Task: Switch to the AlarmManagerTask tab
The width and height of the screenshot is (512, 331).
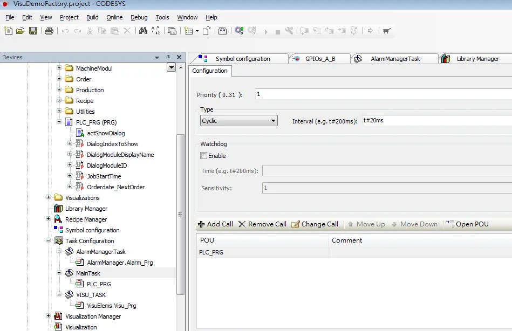Action: (395, 59)
